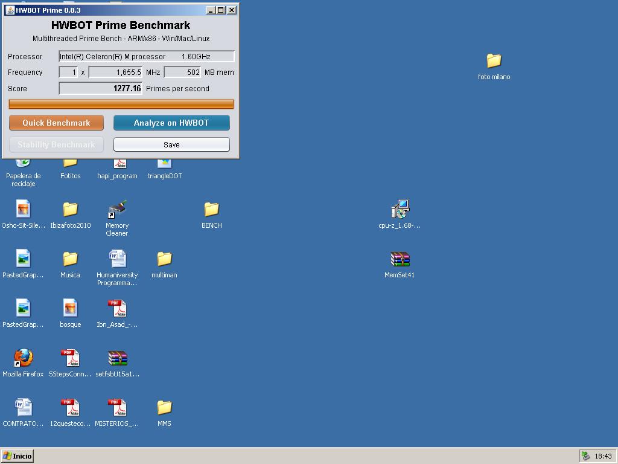Click 'HWBOT Prime Benchmark' heading
This screenshot has width=618, height=464.
pos(121,25)
